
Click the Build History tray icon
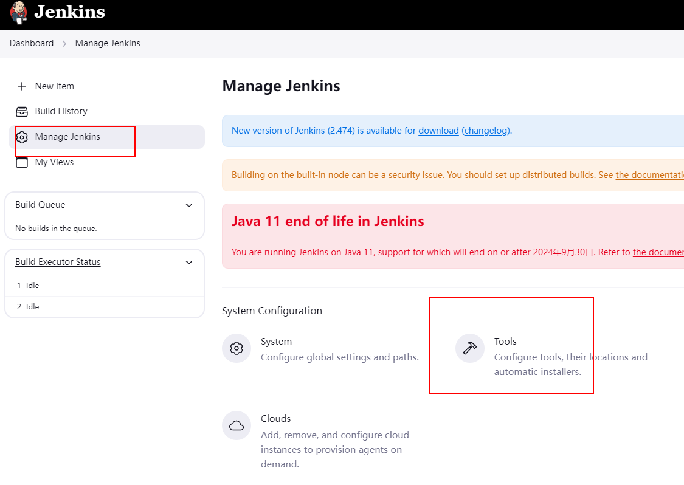coord(22,112)
